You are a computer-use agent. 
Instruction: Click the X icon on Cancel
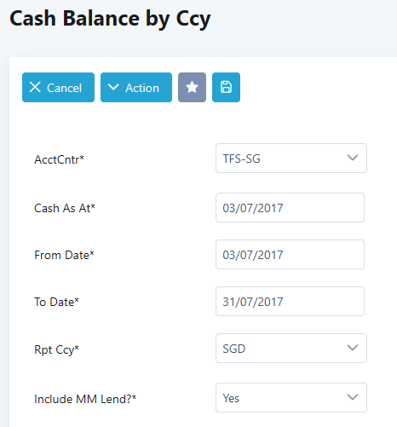click(x=35, y=87)
